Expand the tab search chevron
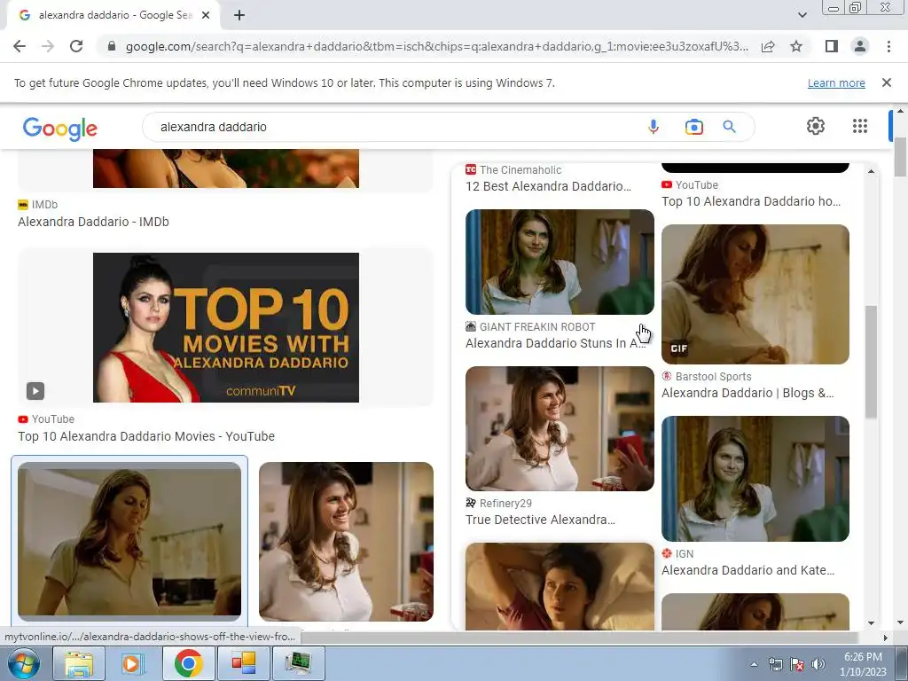The width and height of the screenshot is (908, 681). (802, 15)
